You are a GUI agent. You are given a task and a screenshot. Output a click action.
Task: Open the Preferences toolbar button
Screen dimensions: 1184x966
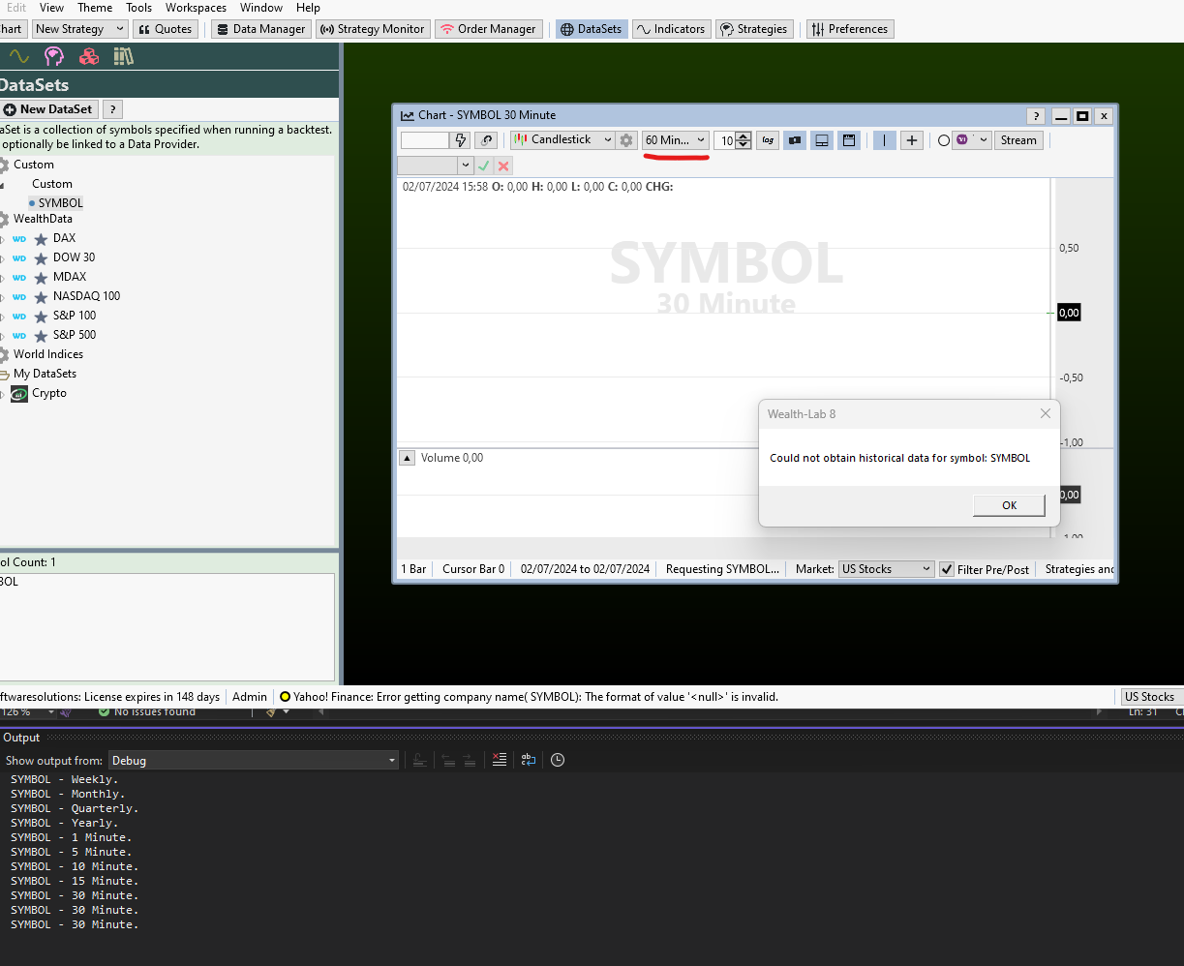pos(850,29)
